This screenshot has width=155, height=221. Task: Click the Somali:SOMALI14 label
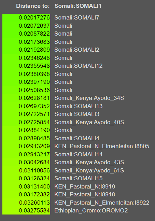tap(79, 154)
